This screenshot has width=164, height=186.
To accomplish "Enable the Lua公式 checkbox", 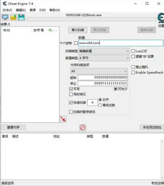I will point(133,51).
